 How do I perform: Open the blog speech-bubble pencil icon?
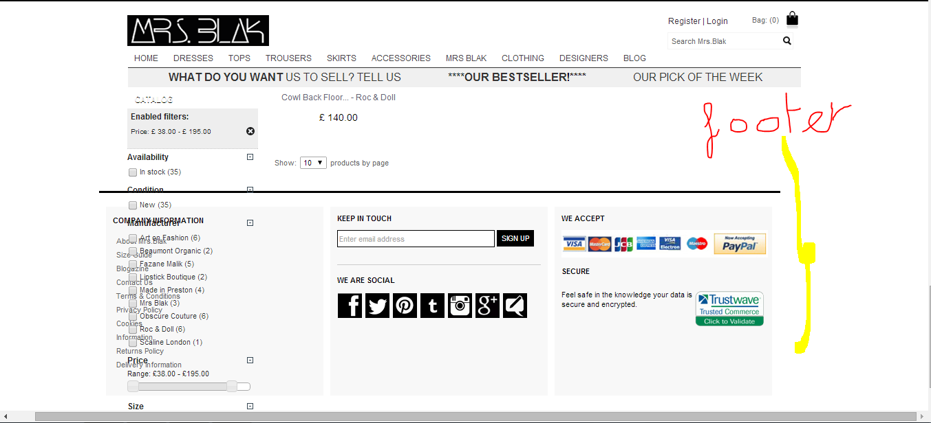515,306
